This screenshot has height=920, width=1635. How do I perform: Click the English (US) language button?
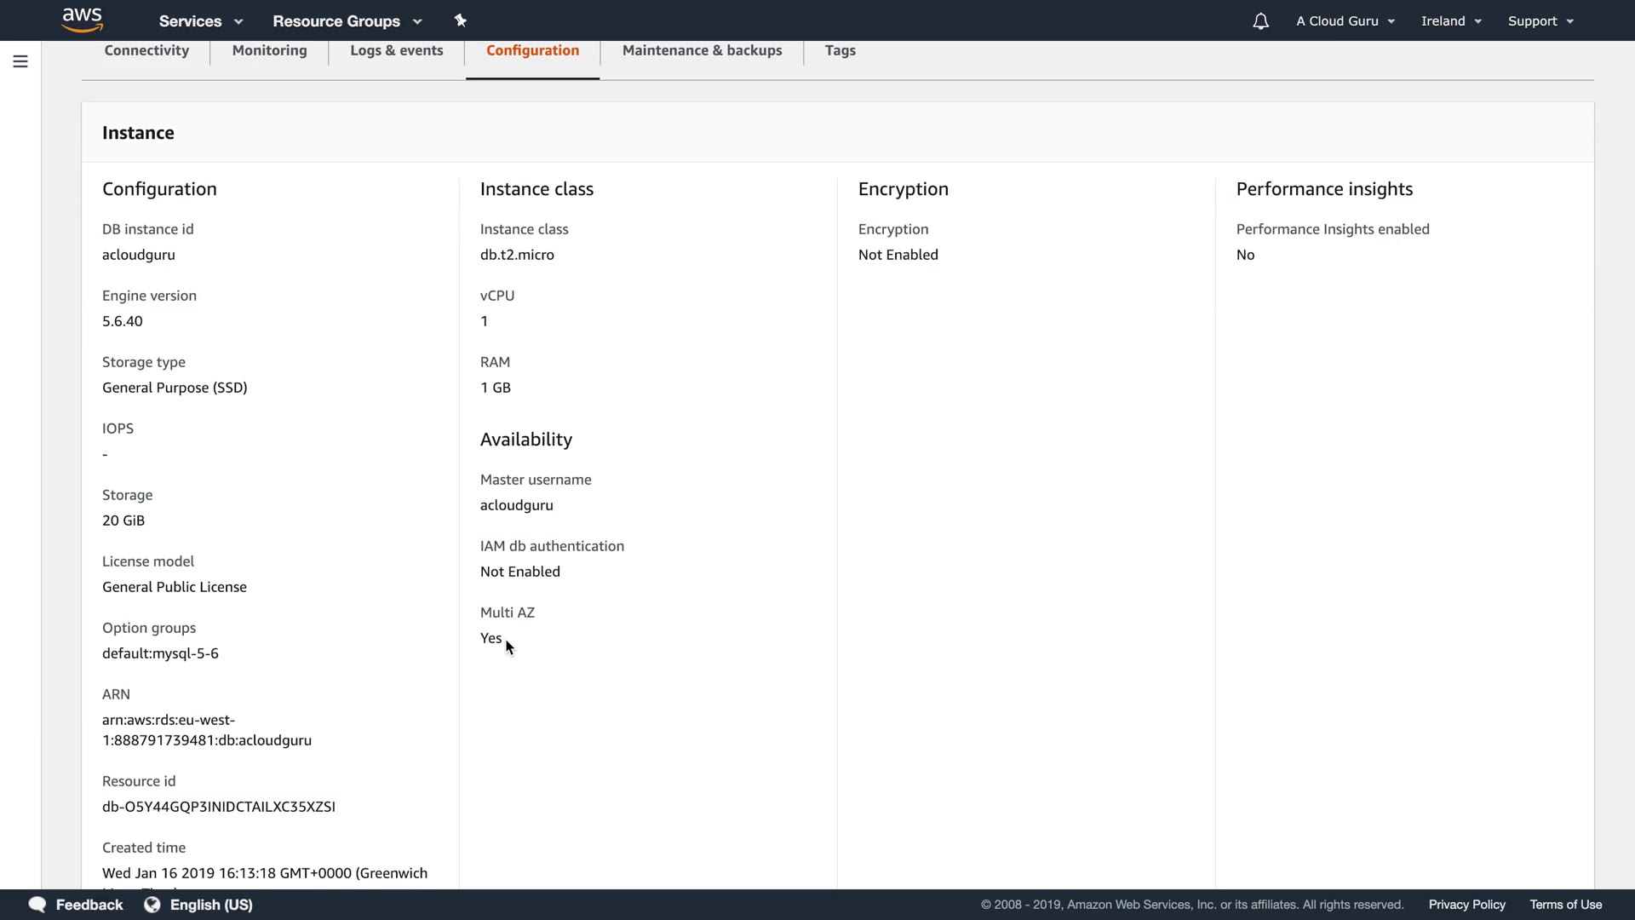[x=211, y=905]
